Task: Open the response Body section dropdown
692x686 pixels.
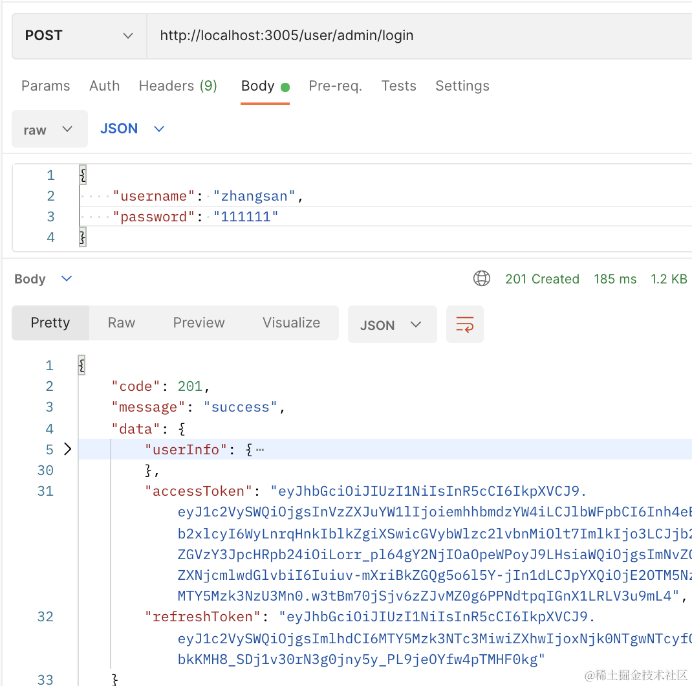Action: (43, 279)
